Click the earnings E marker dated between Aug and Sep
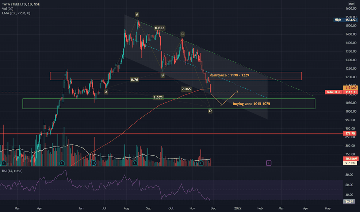The height and width of the screenshot is (212, 360). point(135,163)
